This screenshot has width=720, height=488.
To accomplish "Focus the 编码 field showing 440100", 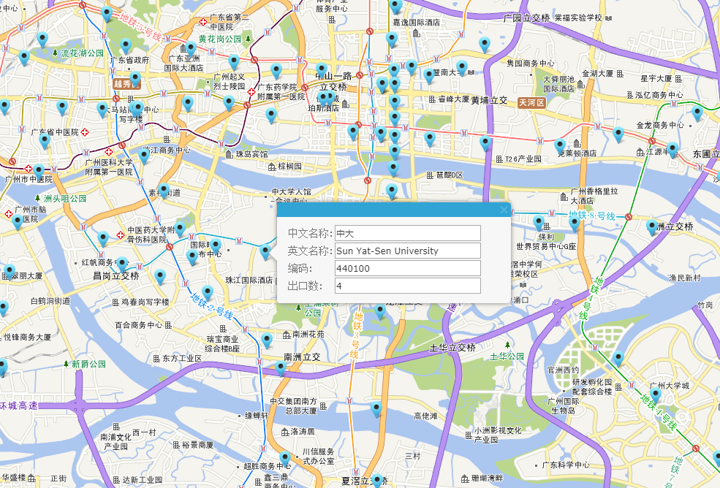I will click(408, 268).
